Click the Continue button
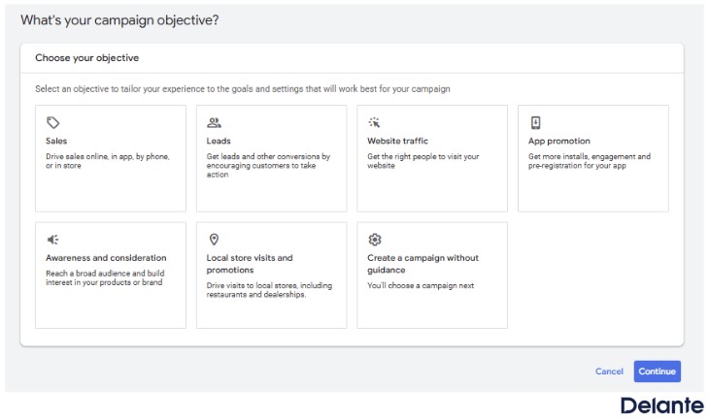 pos(657,372)
